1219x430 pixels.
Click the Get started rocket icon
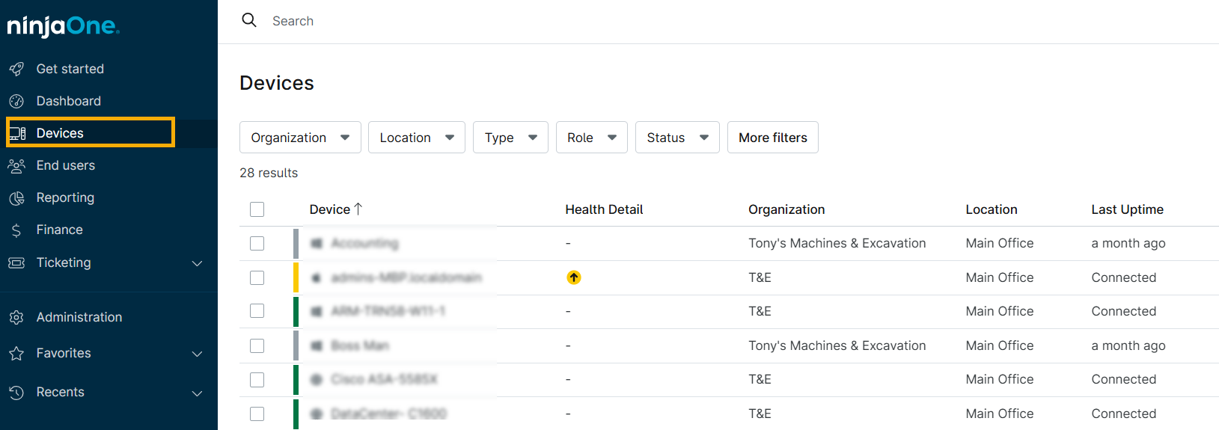point(16,69)
